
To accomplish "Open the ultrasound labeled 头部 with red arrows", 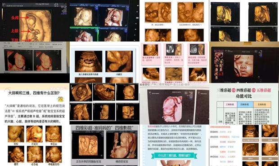I will 35,21.
